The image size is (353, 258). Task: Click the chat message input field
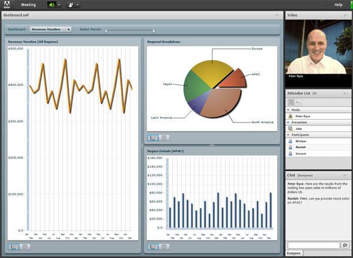(313, 245)
